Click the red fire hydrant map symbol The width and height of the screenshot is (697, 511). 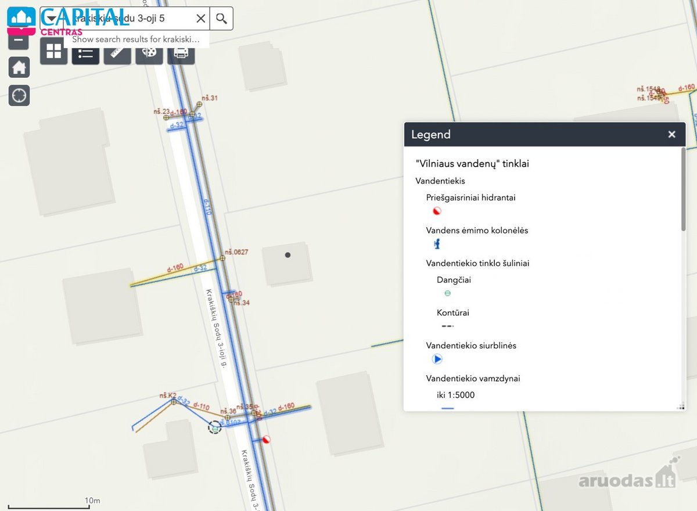(266, 440)
